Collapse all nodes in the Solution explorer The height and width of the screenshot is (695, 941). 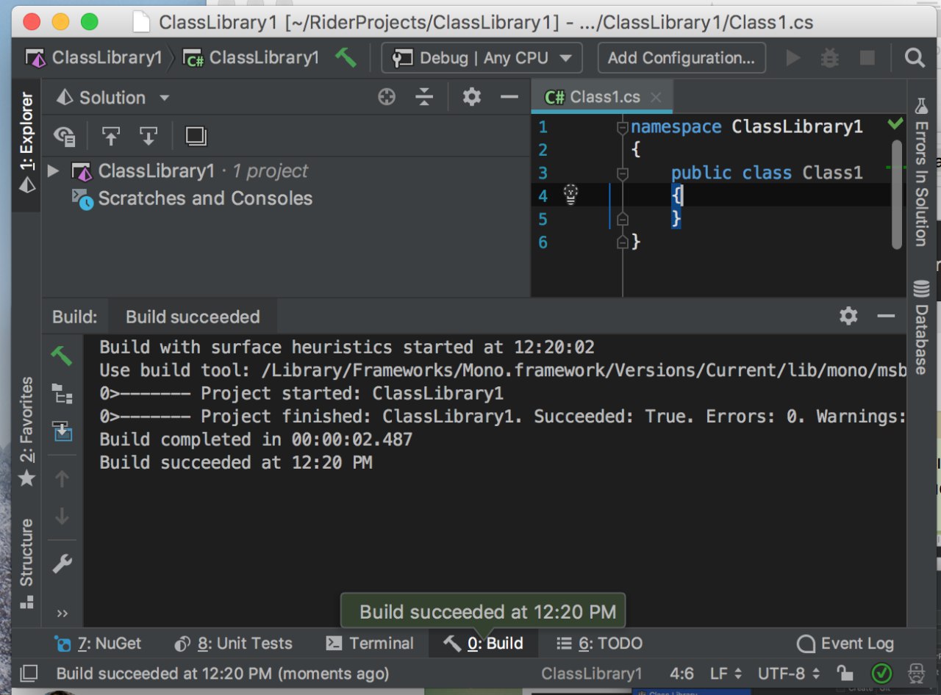click(424, 97)
